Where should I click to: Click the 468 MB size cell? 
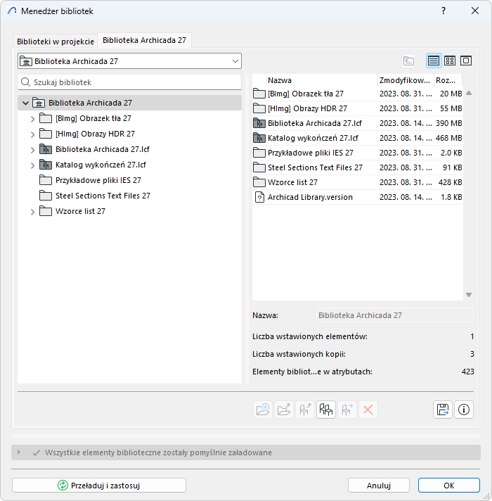coord(448,138)
